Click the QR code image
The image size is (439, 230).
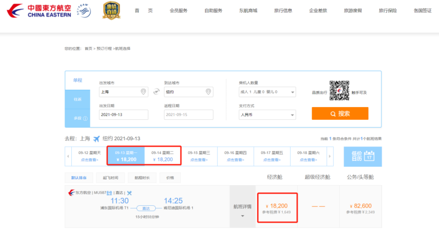point(339,91)
